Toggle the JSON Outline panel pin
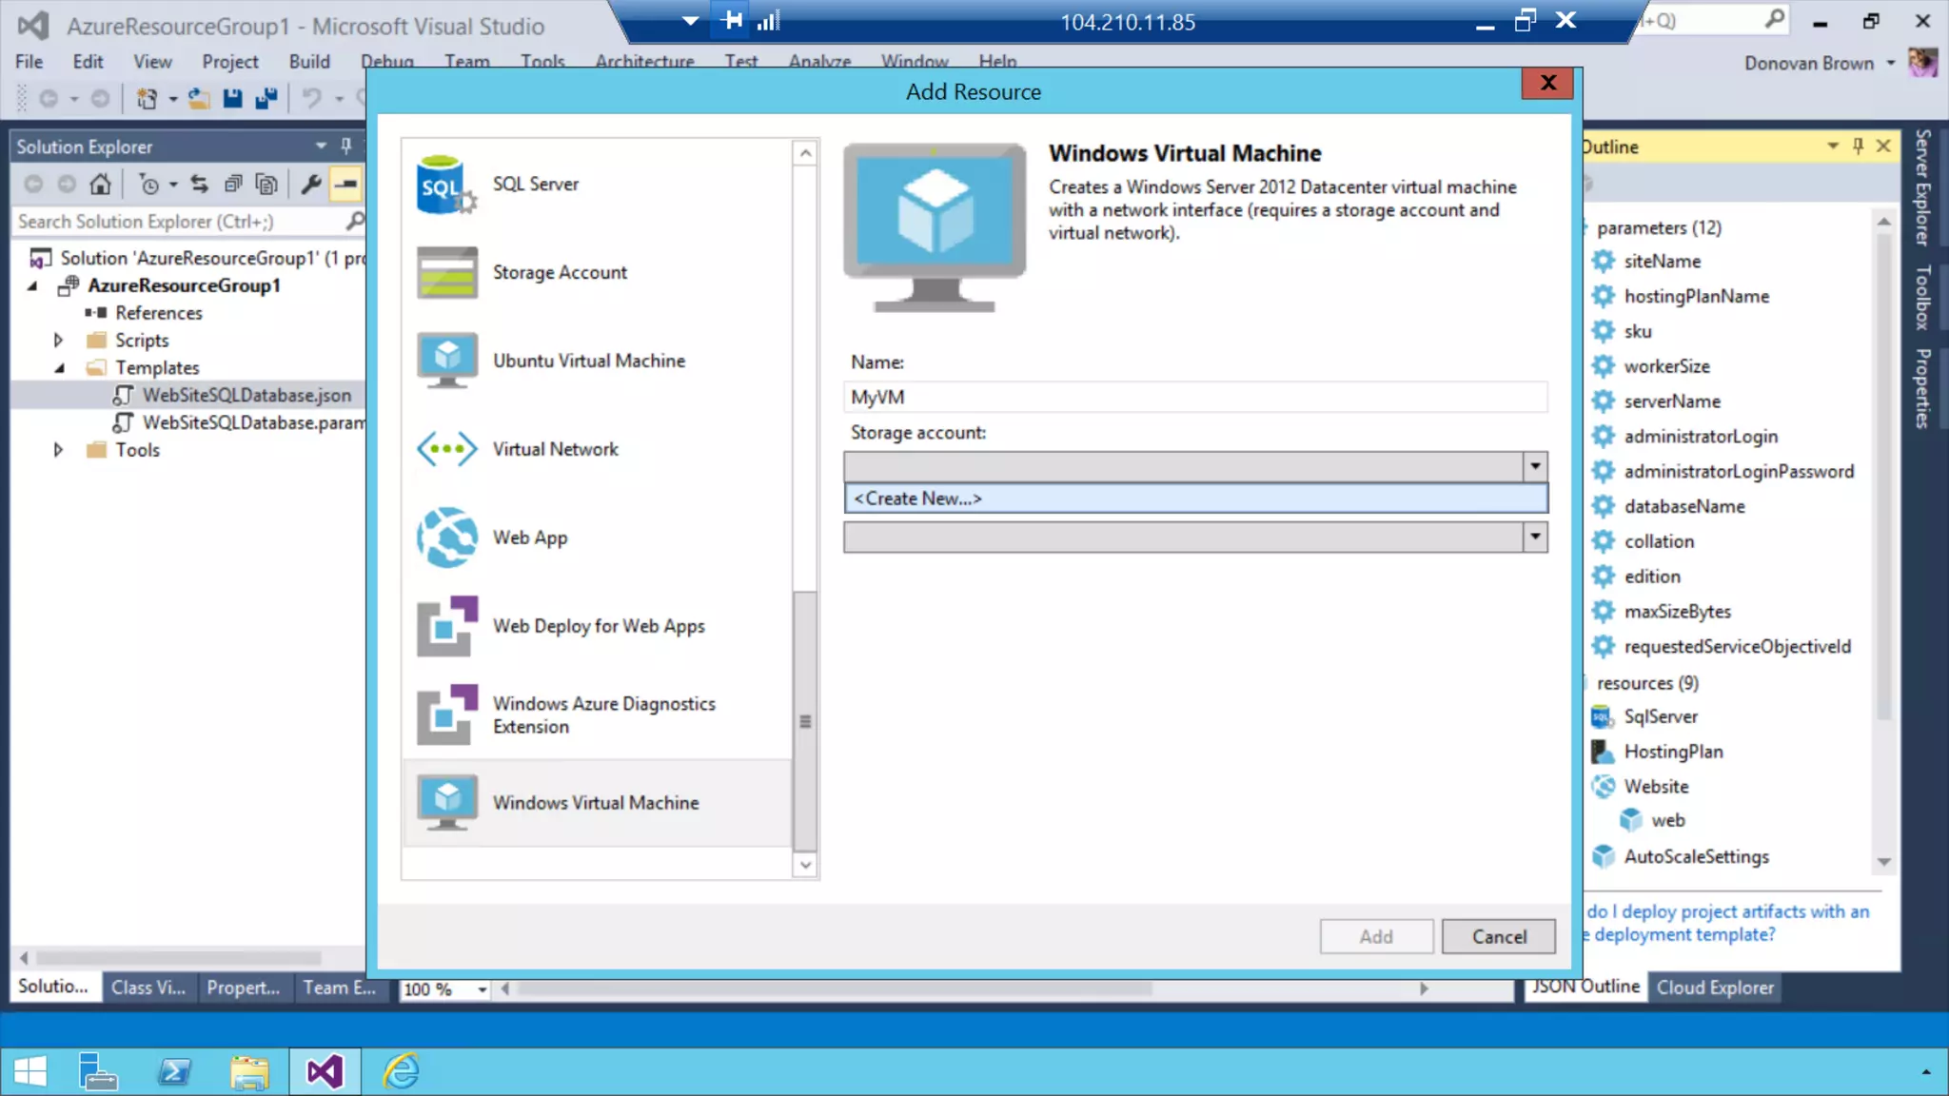 pos(1858,146)
